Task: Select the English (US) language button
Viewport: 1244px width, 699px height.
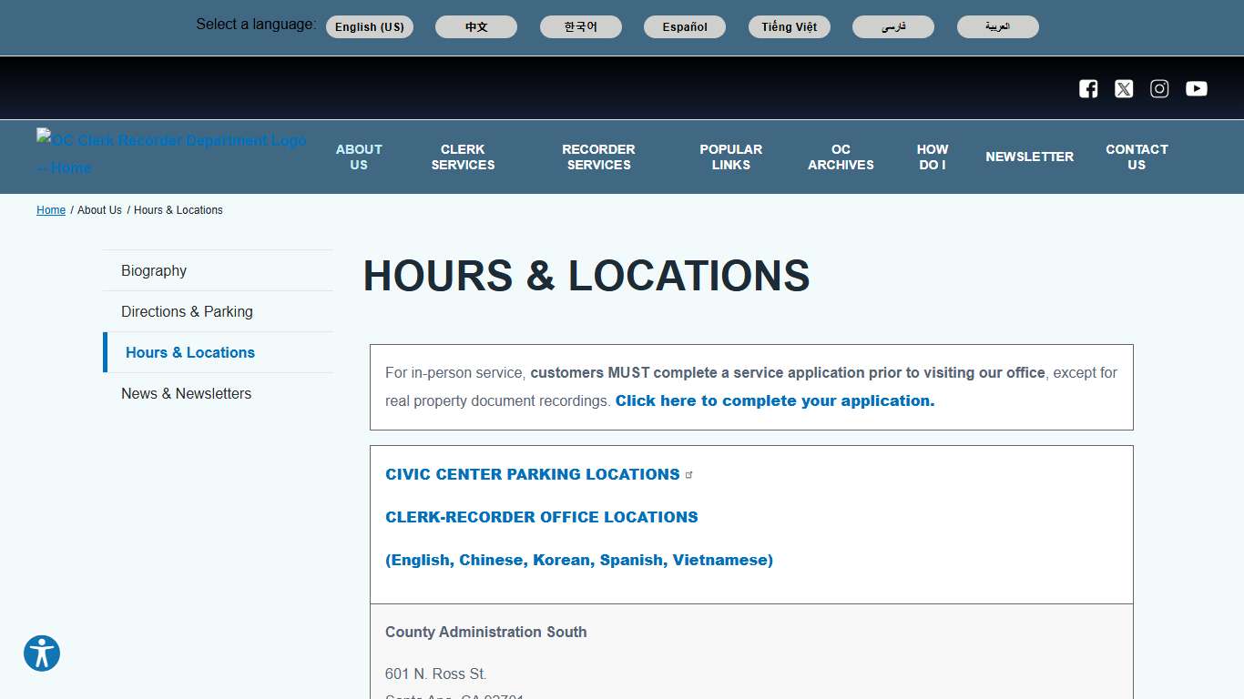Action: click(x=370, y=26)
